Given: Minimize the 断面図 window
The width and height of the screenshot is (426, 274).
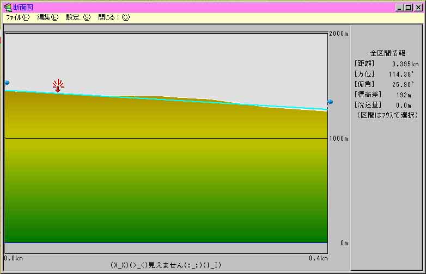Looking at the screenshot, I should point(399,8).
